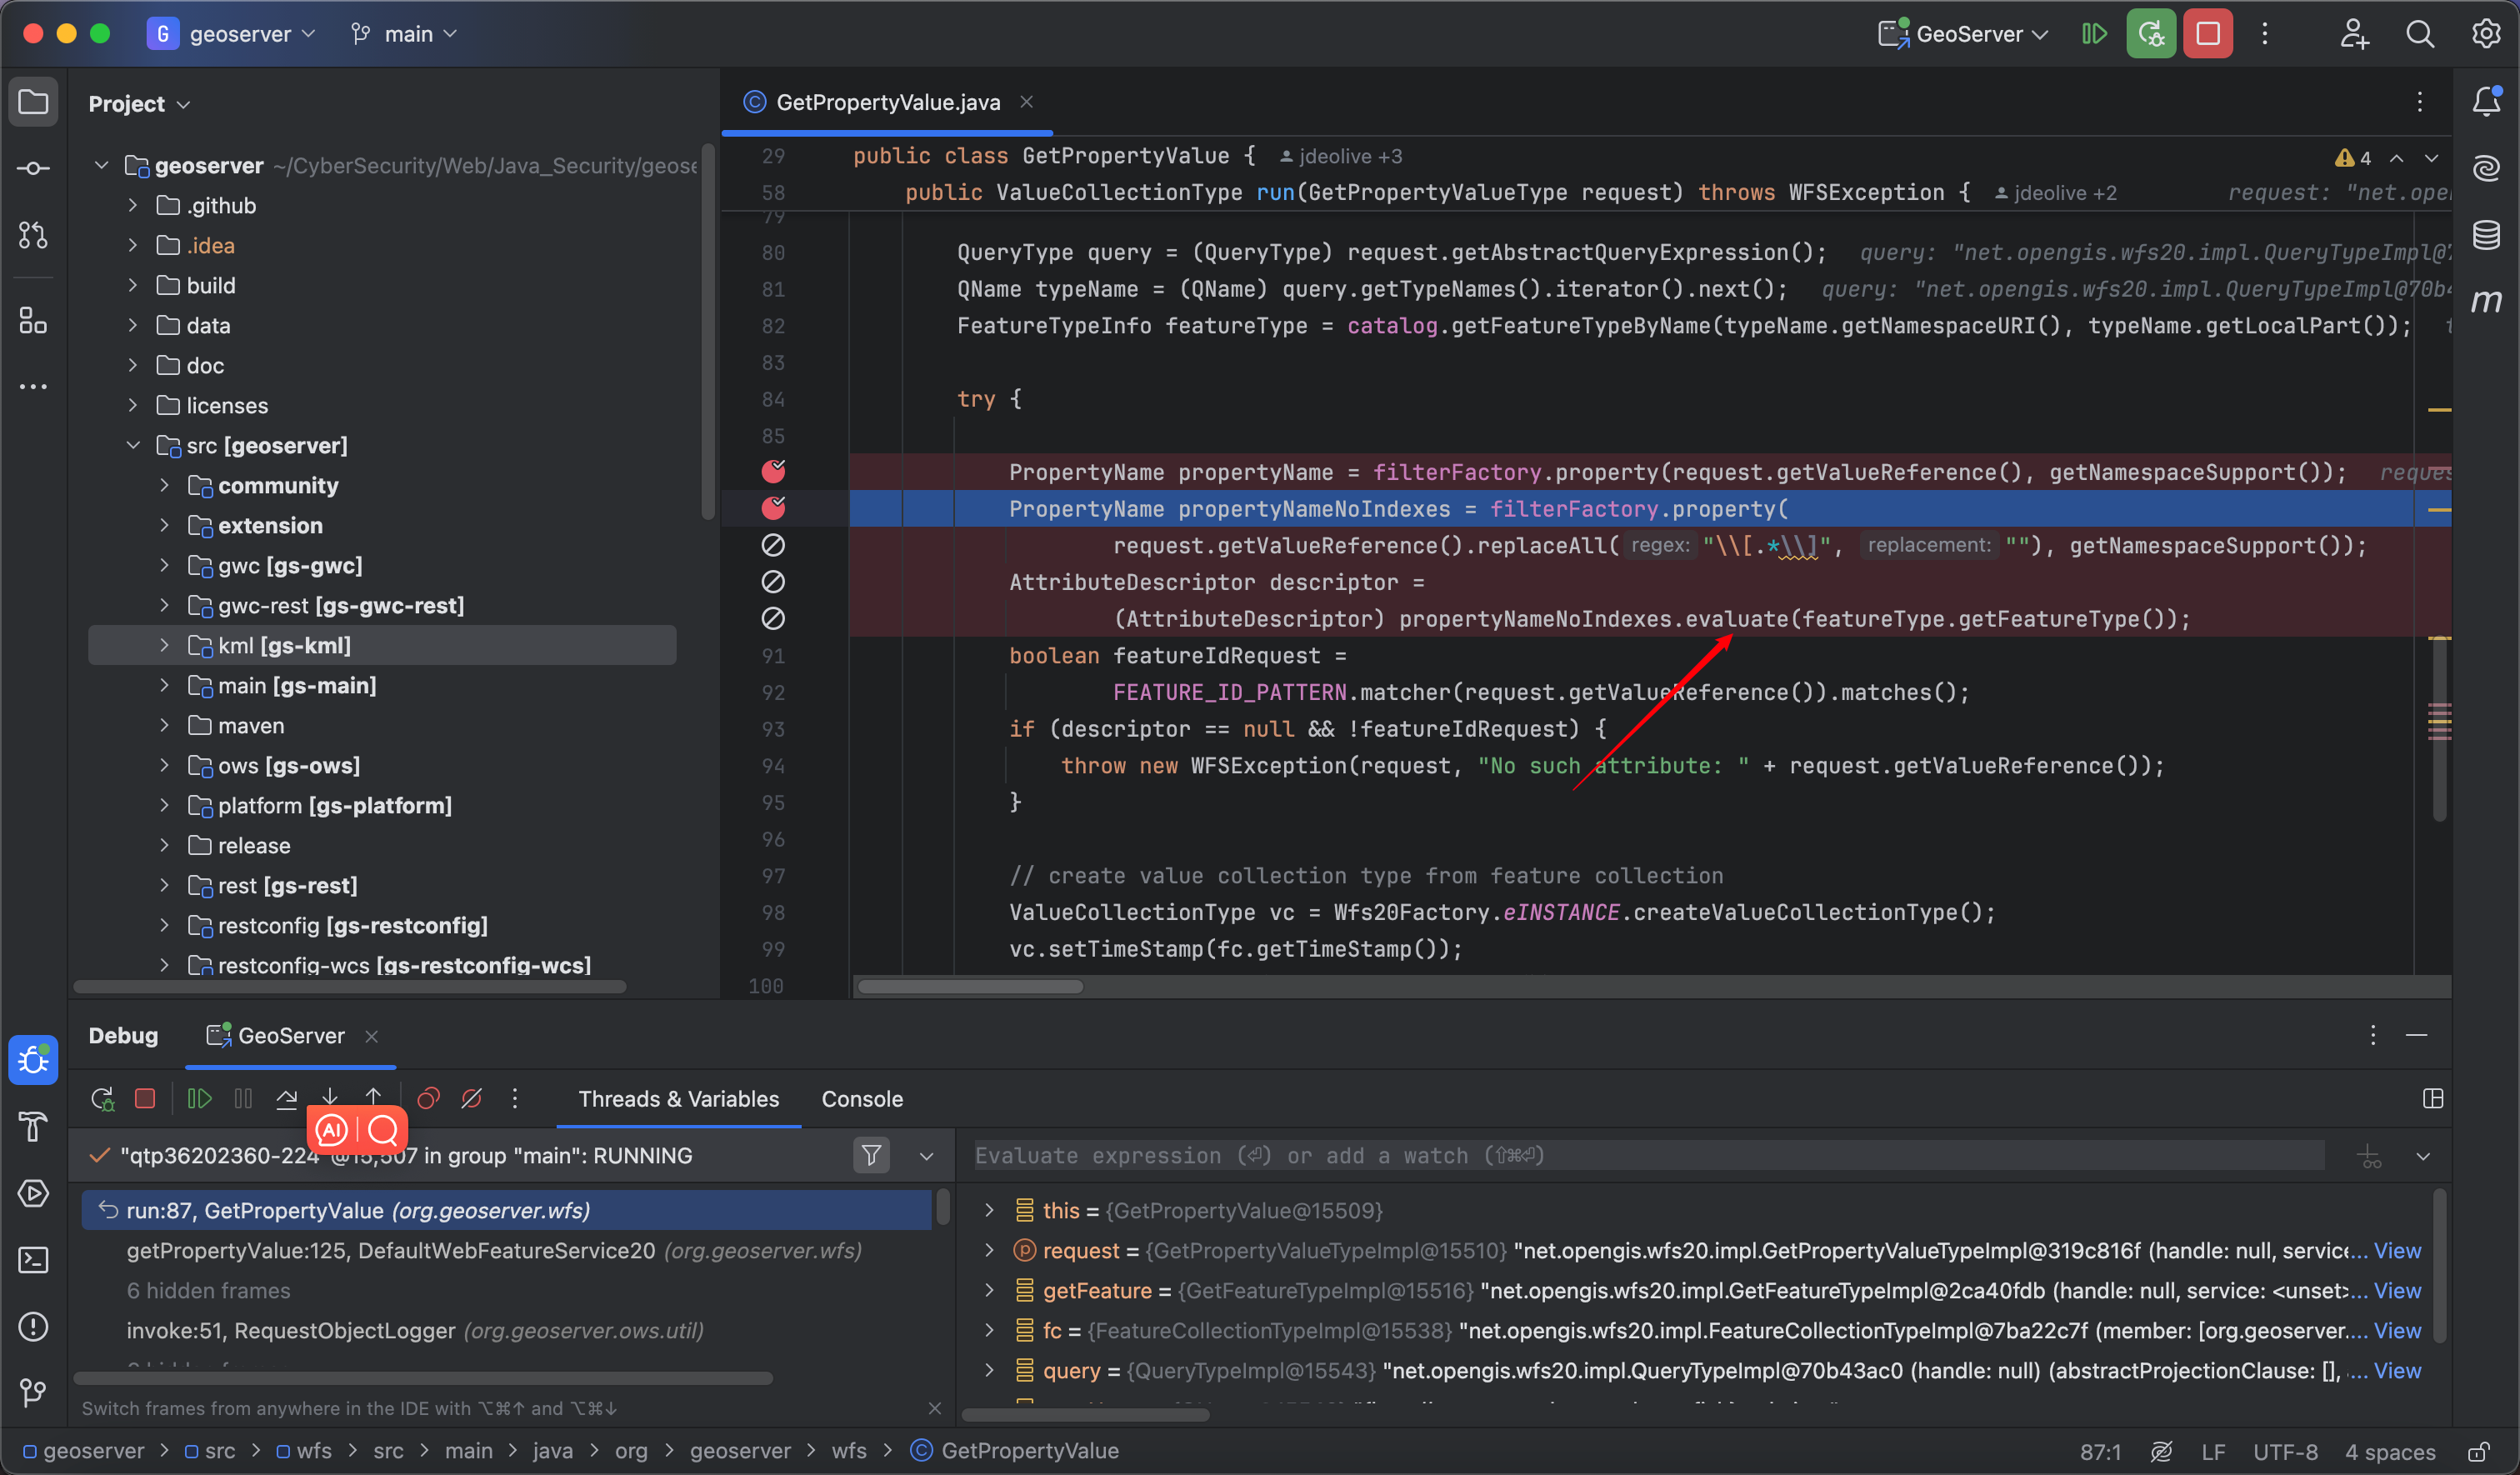Image resolution: width=2520 pixels, height=1475 pixels.
Task: Open the Services tool window icon
Action: (33, 1193)
